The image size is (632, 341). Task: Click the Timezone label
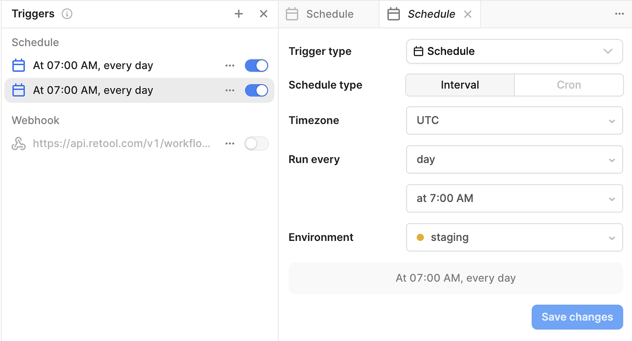[314, 121]
